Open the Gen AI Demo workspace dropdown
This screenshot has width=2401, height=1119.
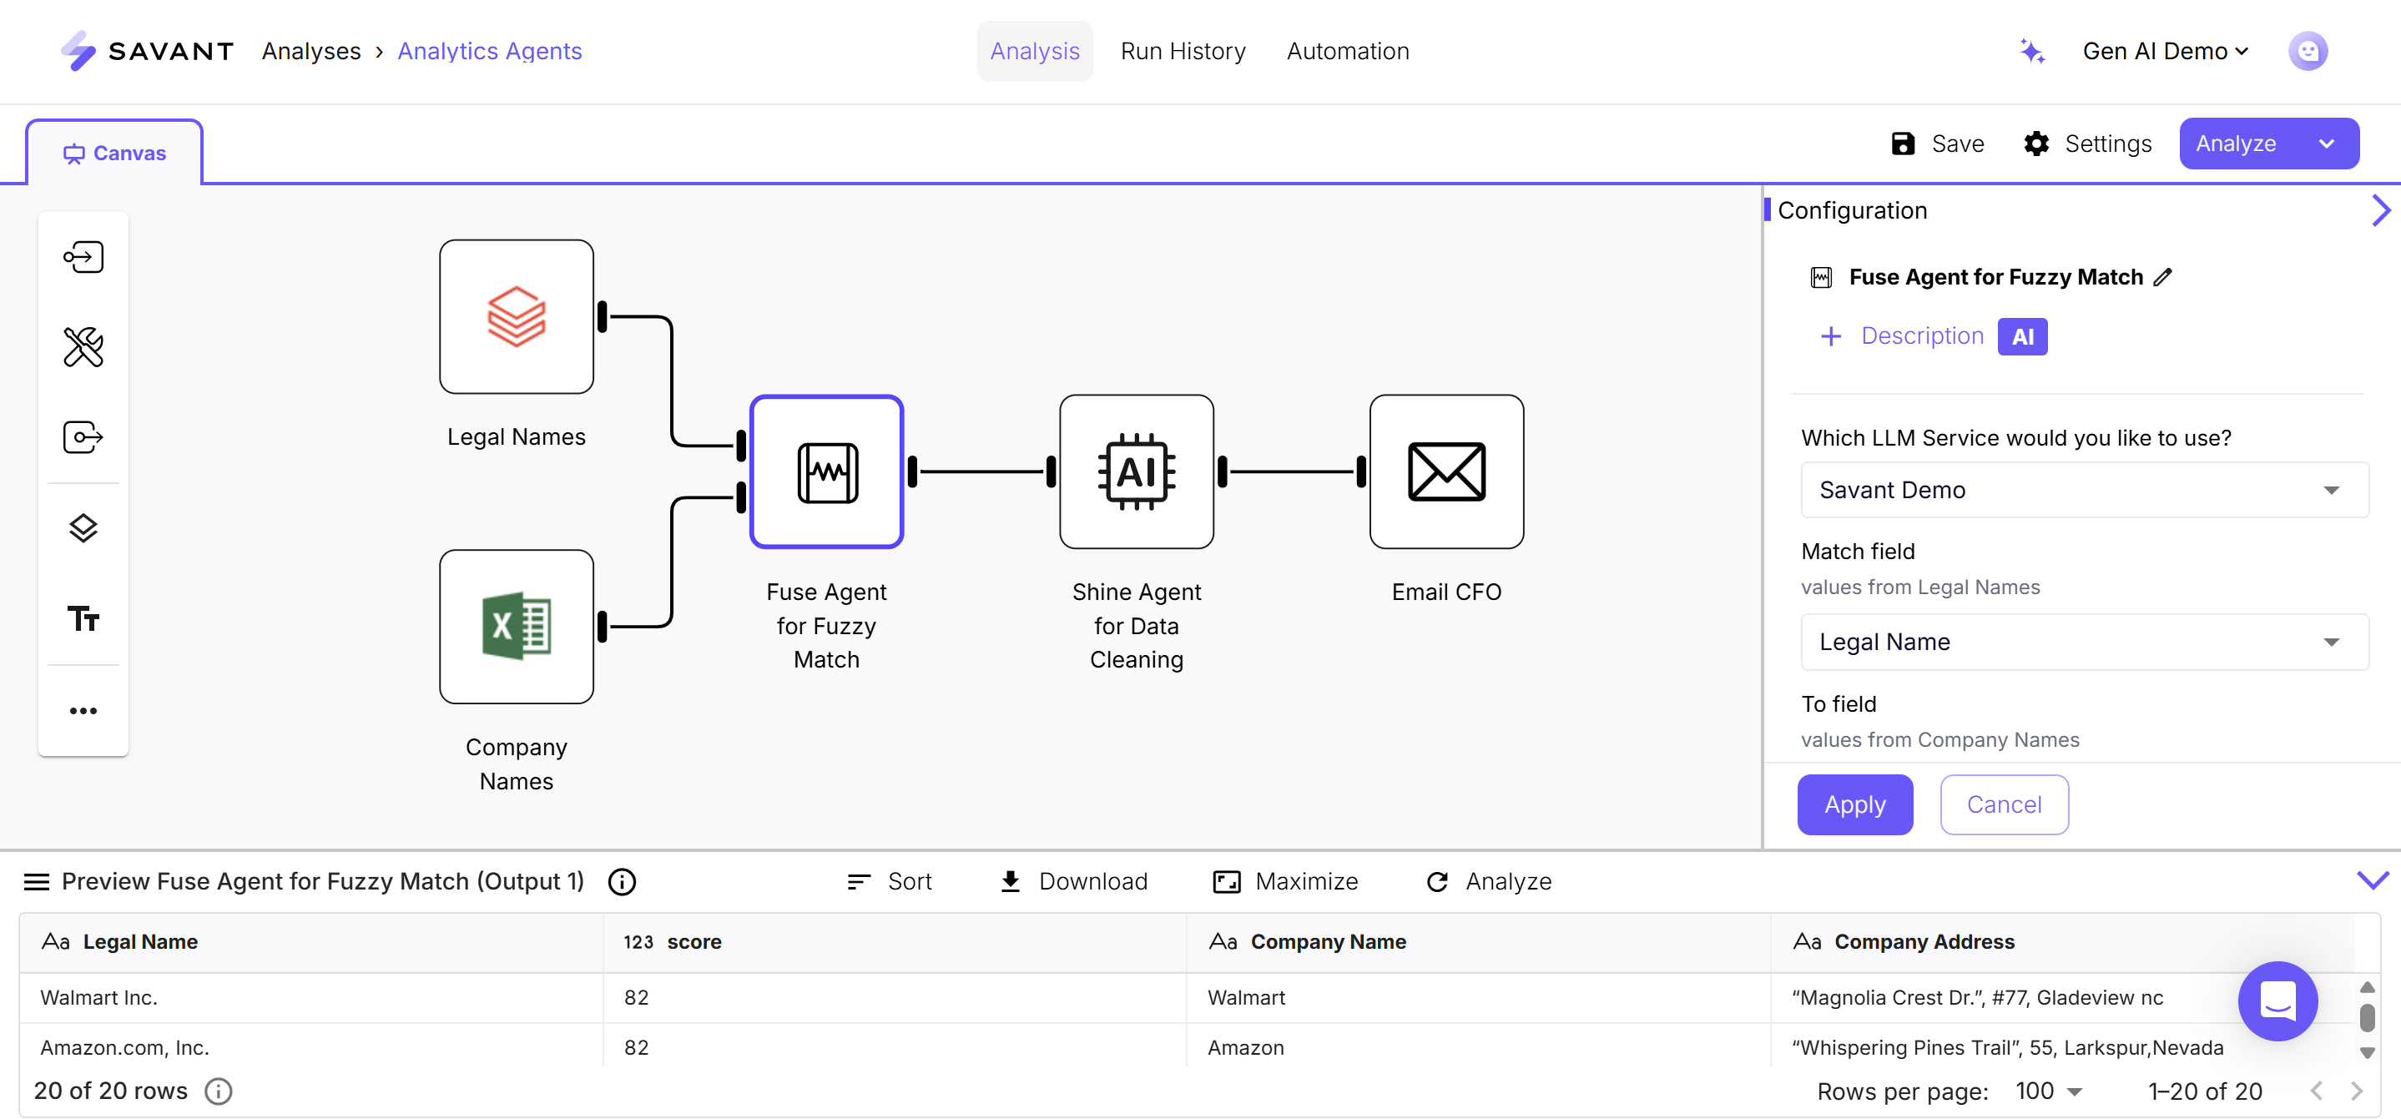pyautogui.click(x=2165, y=51)
